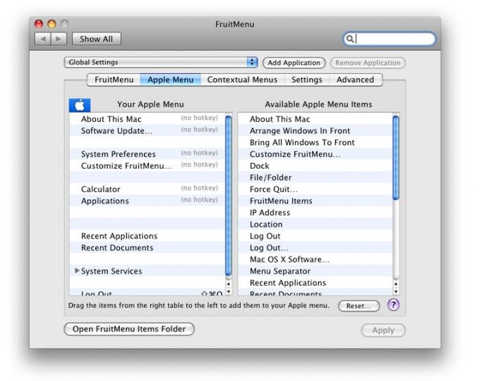Select the Mac OS X Software... item
480x381 pixels.
[x=316, y=259]
